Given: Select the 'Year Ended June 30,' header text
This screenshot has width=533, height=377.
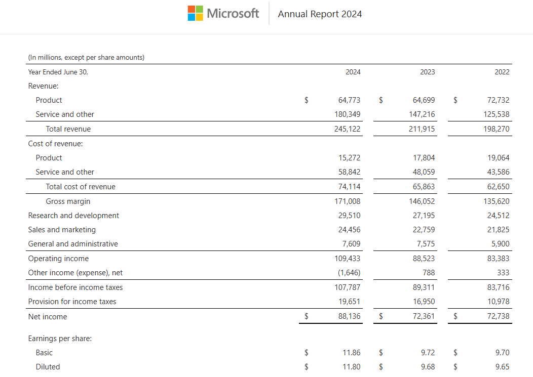Looking at the screenshot, I should (58, 72).
